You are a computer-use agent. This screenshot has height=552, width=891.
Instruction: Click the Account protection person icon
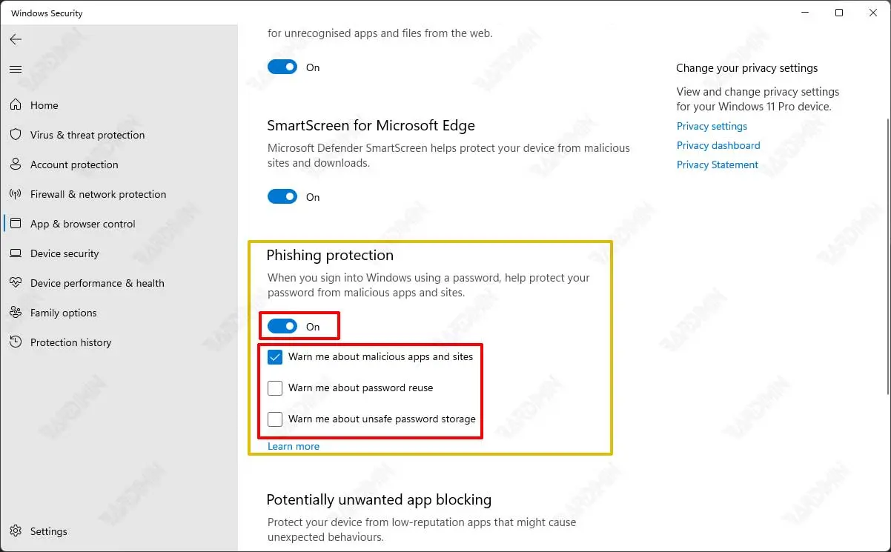[x=16, y=164]
